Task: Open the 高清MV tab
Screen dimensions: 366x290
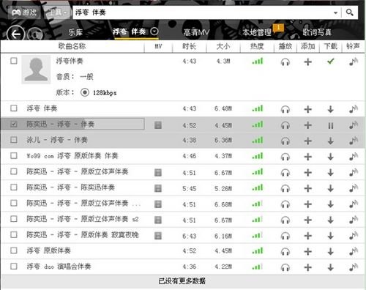Action: 196,32
